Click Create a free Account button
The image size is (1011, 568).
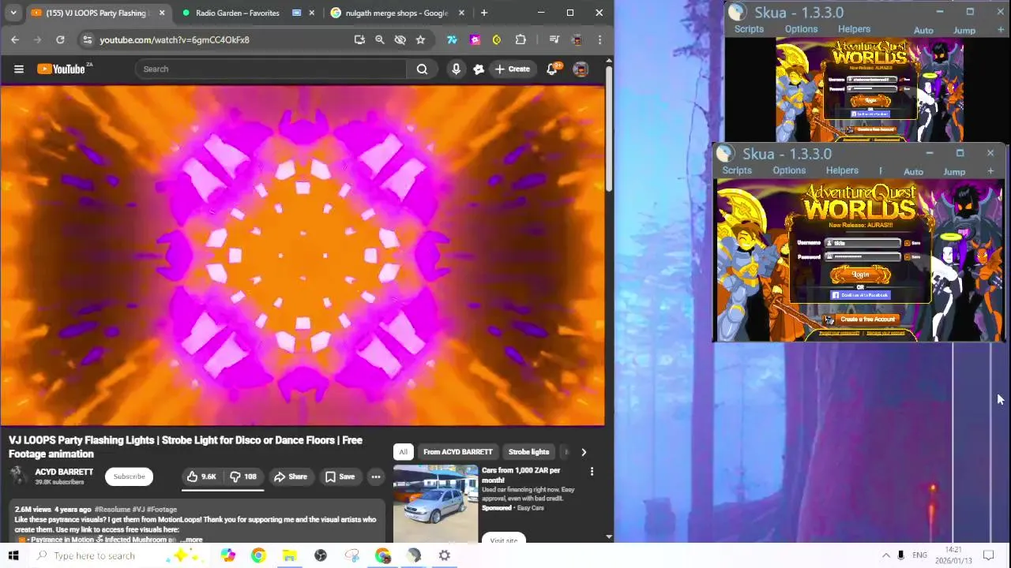click(861, 319)
